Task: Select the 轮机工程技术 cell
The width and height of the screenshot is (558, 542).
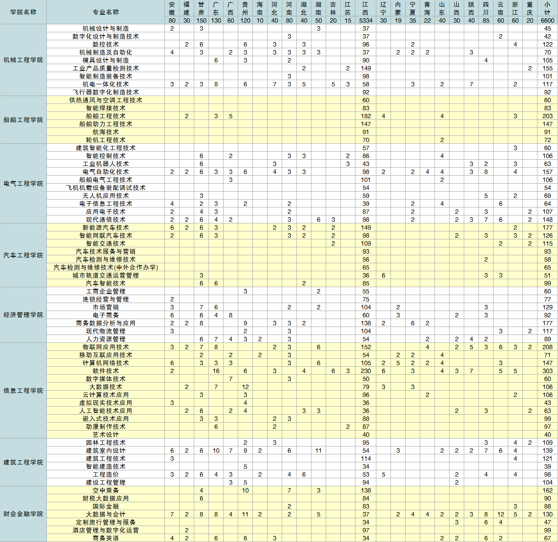Action: click(x=106, y=140)
